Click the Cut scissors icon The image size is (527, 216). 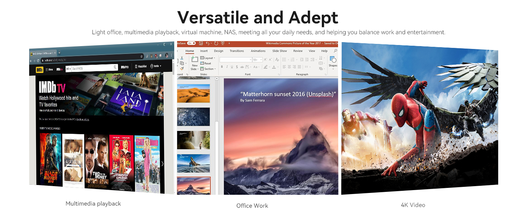[182, 58]
